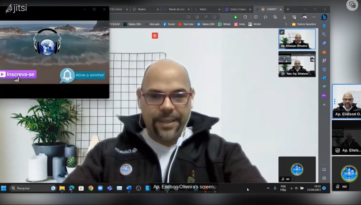Select the Tela: Ap. Elielson screen-share thumbnail
Screen dimensions: 361x205
pyautogui.click(x=297, y=64)
